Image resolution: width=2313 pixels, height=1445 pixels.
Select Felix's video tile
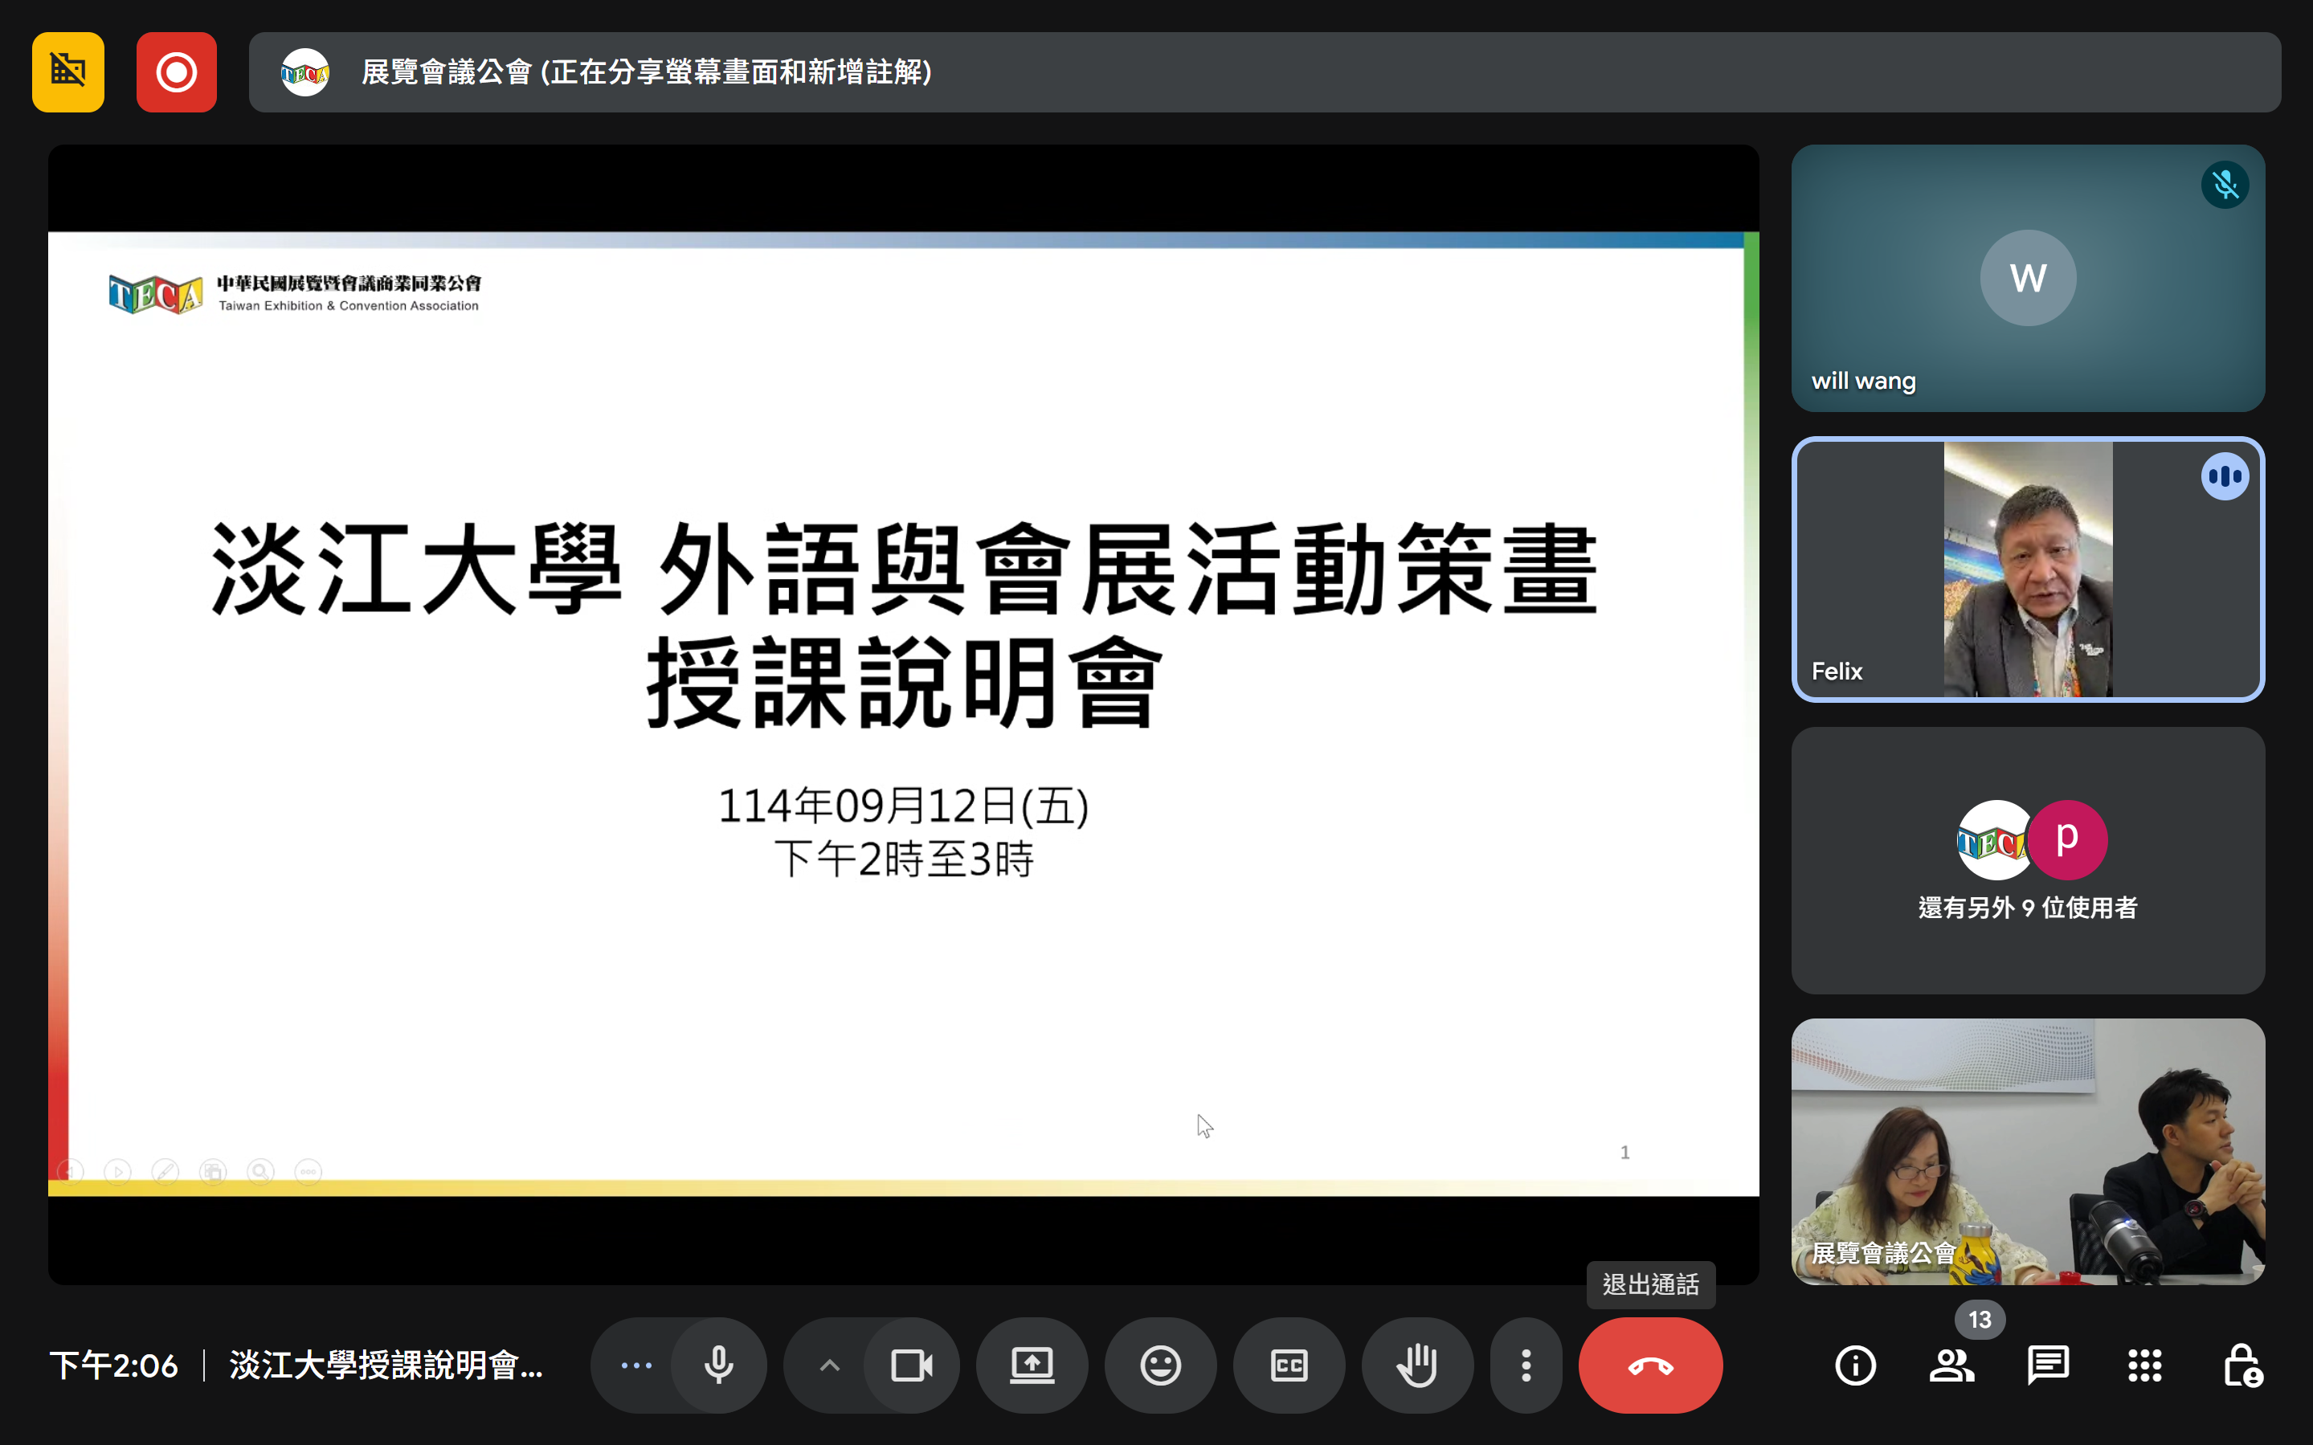coord(2027,569)
